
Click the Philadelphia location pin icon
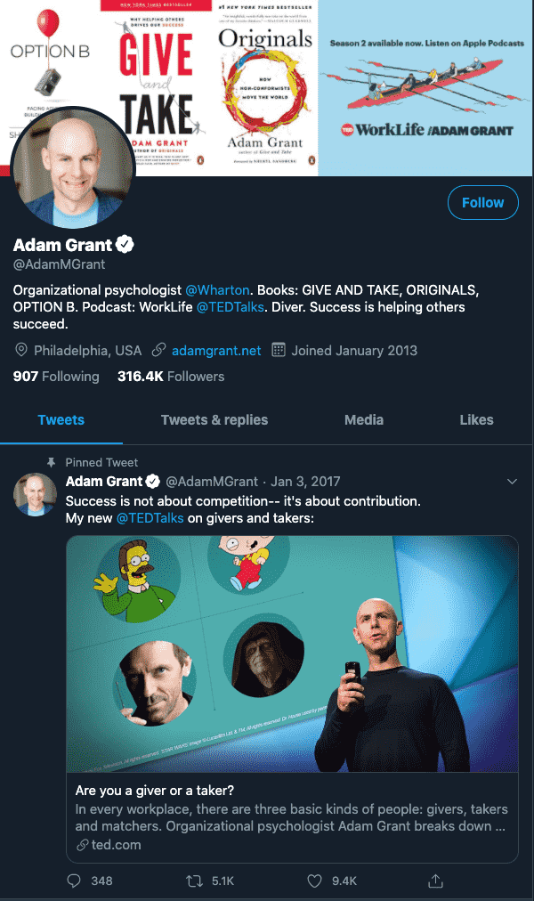(x=21, y=350)
